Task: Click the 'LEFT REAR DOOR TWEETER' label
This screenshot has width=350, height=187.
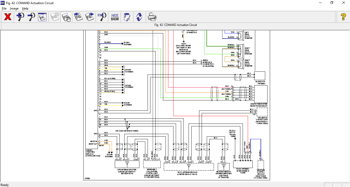Action: pyautogui.click(x=248, y=35)
